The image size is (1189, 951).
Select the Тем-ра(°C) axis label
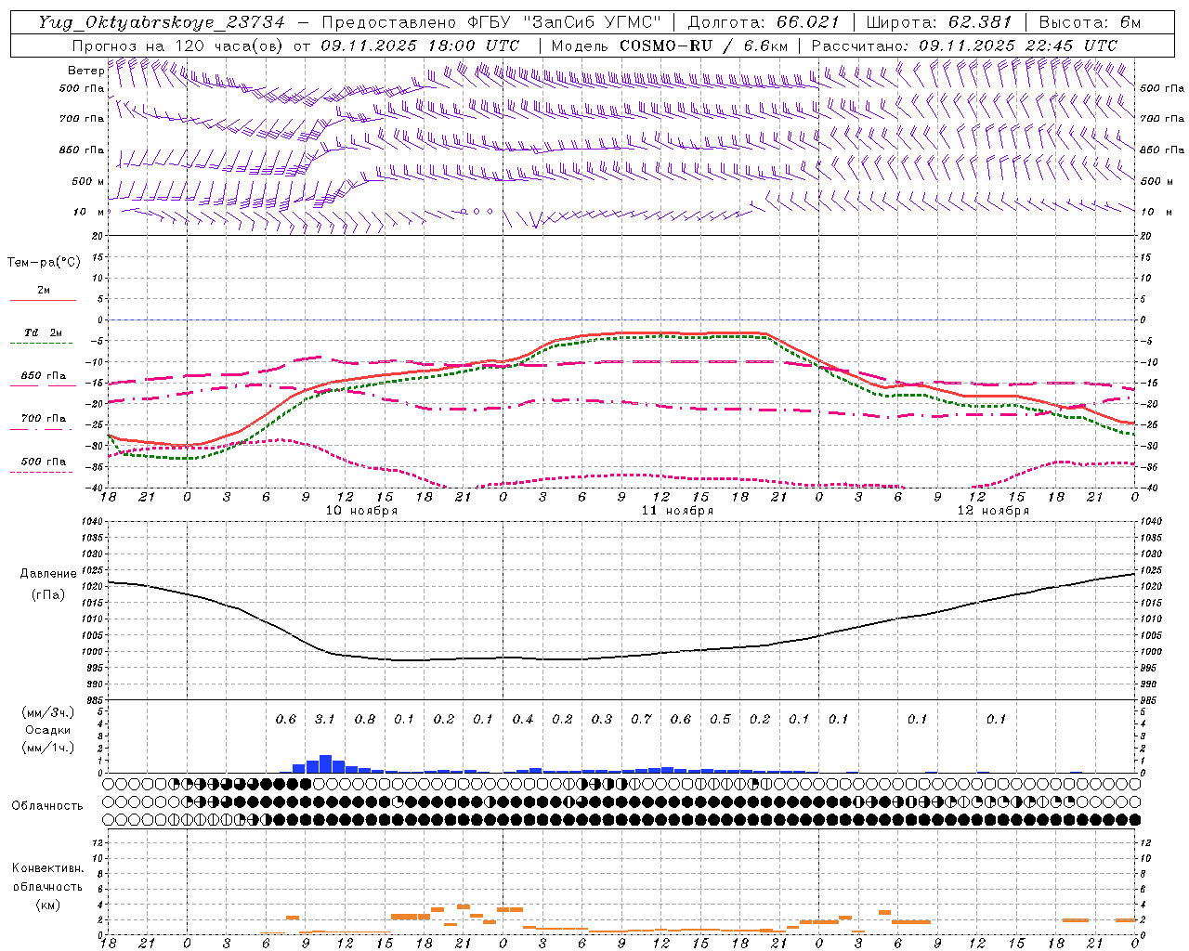pyautogui.click(x=44, y=263)
